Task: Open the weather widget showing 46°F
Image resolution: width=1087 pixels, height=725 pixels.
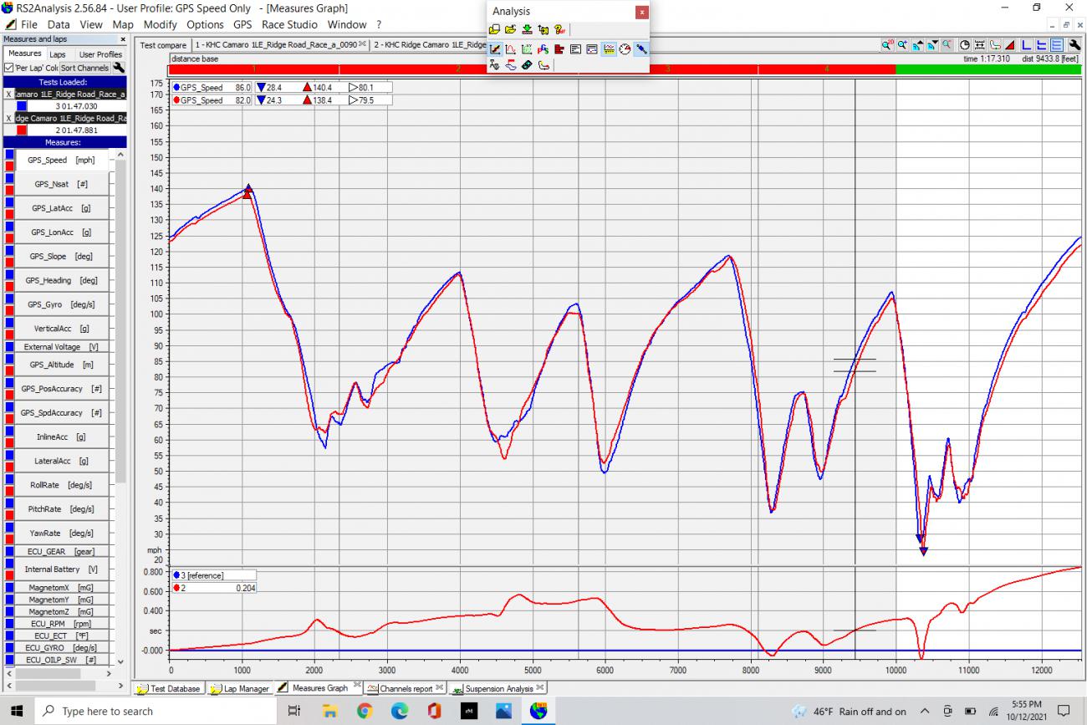Action: (849, 712)
